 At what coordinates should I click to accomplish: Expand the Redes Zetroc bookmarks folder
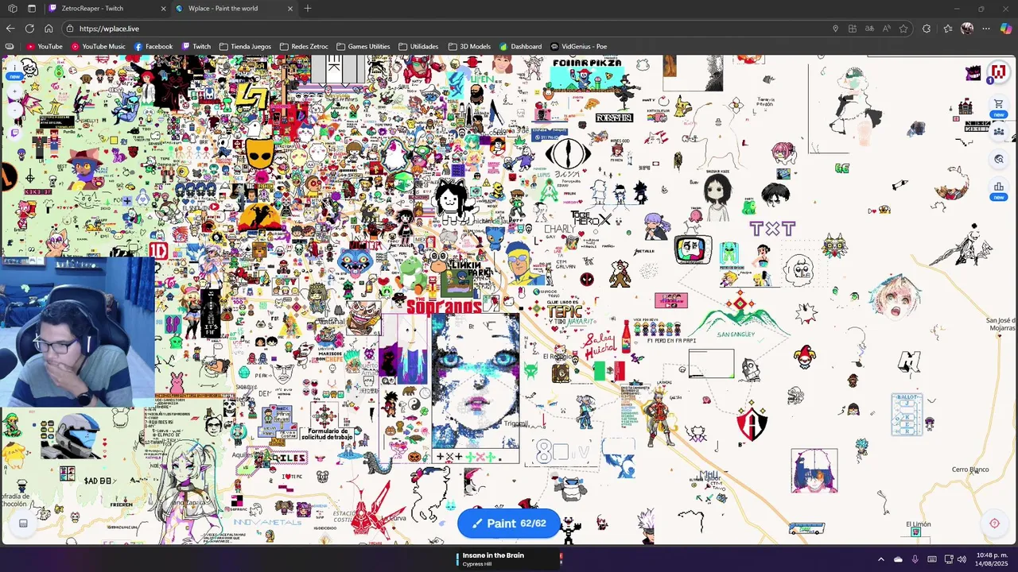305,46
